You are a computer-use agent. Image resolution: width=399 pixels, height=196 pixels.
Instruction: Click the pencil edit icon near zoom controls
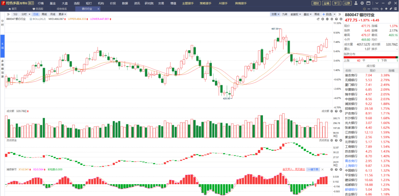click(x=391, y=9)
